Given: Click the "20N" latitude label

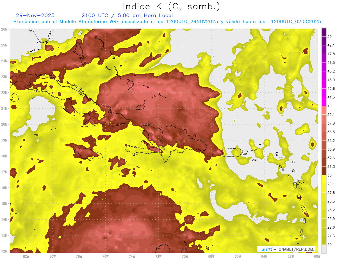Looking at the screenshot, I should click(4, 124).
